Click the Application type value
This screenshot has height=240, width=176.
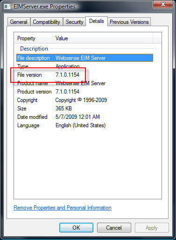click(68, 66)
